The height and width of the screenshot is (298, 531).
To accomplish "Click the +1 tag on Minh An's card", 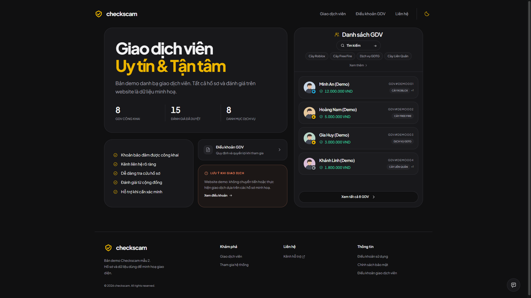I will (413, 90).
